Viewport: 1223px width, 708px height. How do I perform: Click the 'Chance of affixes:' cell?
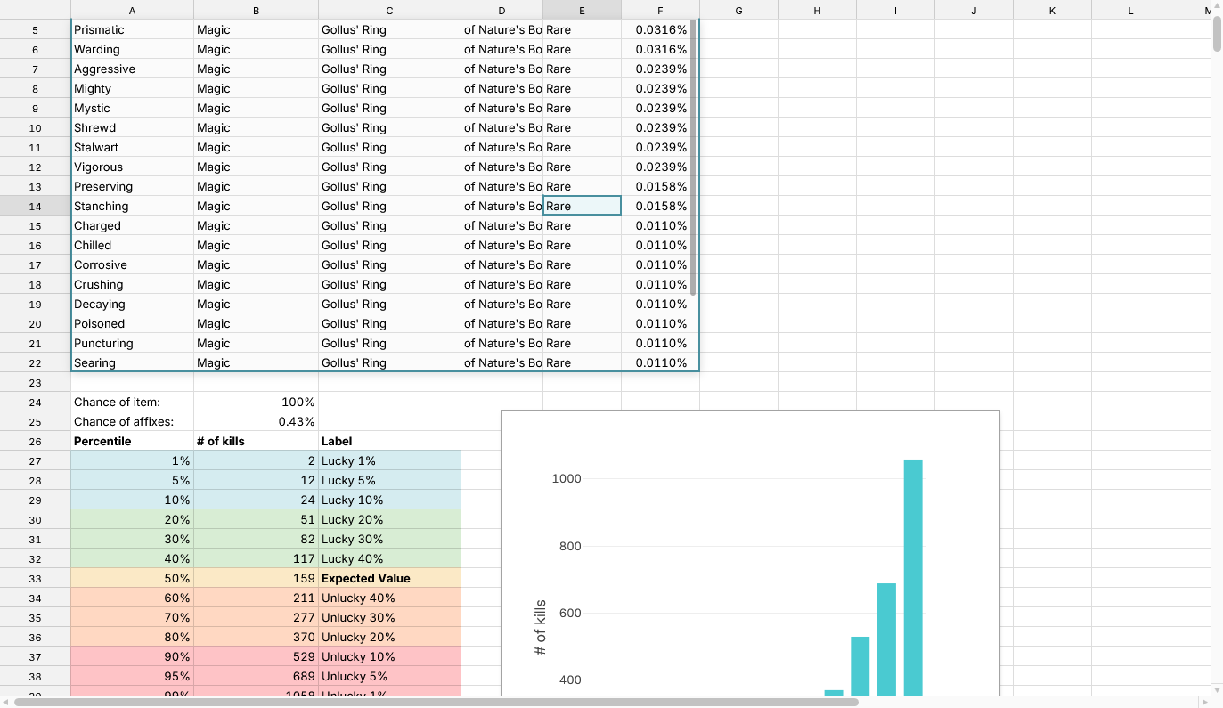click(x=133, y=421)
